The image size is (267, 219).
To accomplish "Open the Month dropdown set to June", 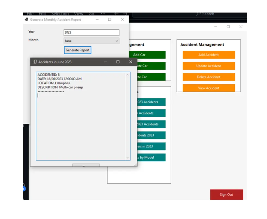I will click(x=92, y=41).
